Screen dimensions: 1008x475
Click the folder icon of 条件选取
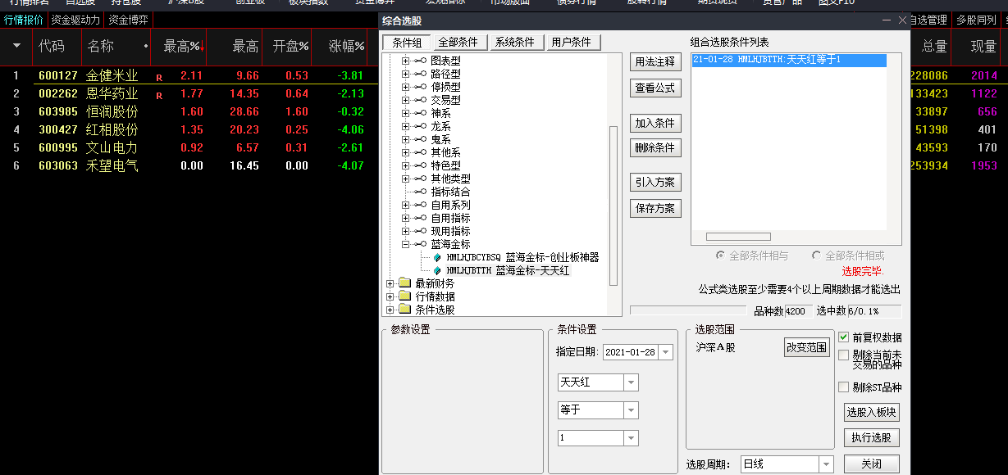click(x=404, y=310)
